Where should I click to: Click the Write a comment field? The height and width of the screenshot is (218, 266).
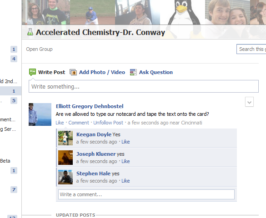(146, 194)
